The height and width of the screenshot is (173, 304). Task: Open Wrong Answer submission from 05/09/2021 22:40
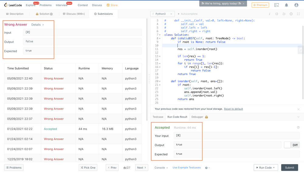54,78
